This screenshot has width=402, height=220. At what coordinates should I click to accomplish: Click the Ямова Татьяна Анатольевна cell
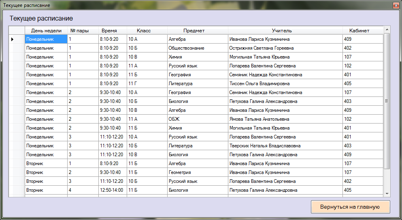click(x=285, y=119)
